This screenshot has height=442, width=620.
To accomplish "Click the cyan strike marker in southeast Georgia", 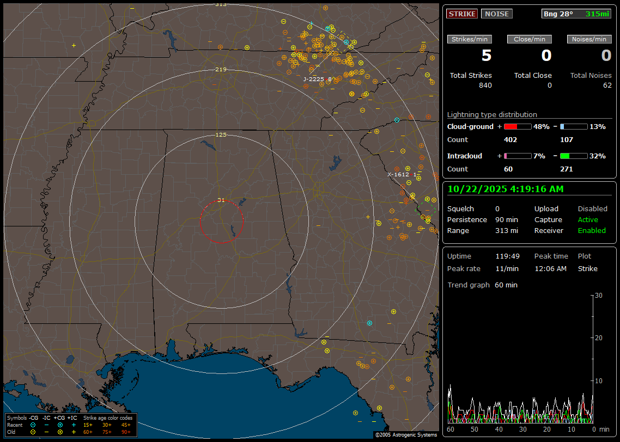I will point(369,323).
